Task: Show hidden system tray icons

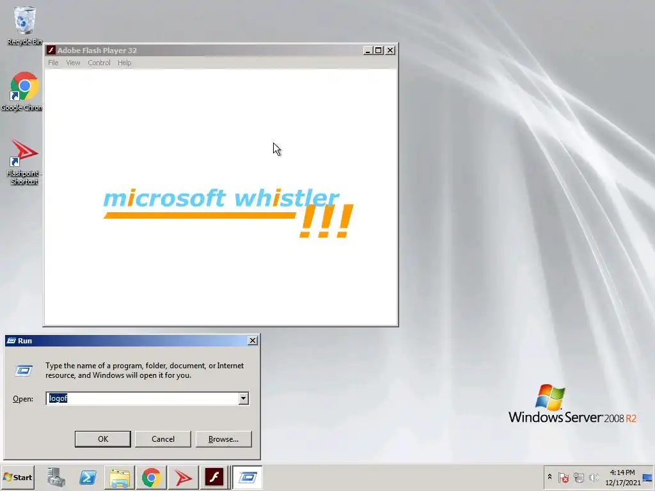Action: (x=549, y=477)
